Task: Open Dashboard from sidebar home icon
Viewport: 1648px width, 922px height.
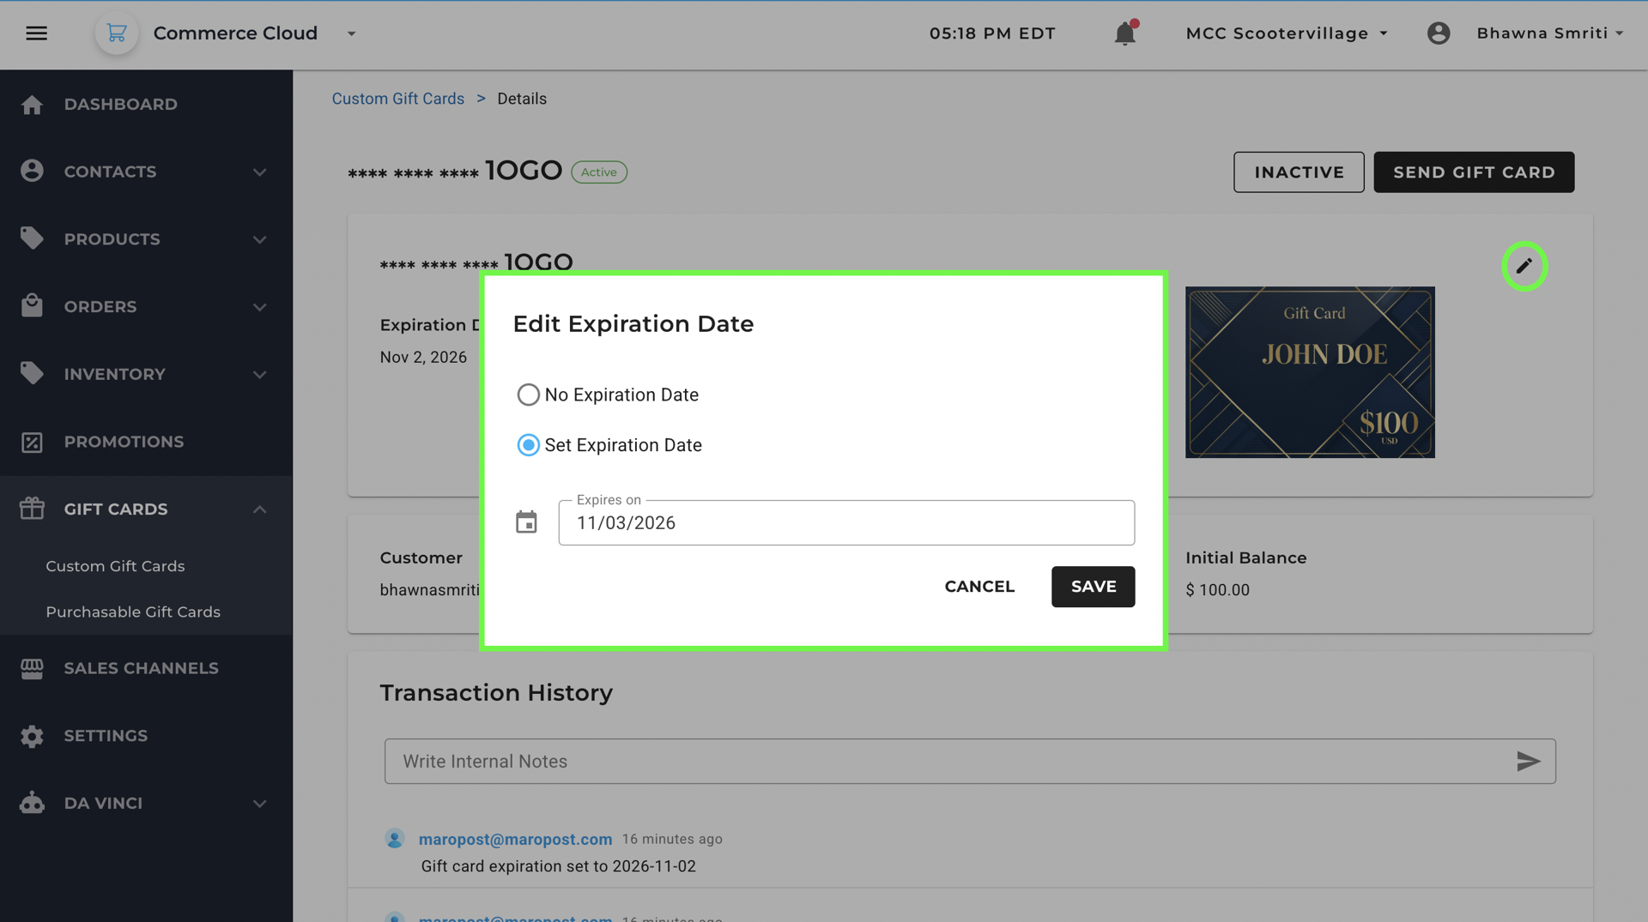Action: [33, 105]
